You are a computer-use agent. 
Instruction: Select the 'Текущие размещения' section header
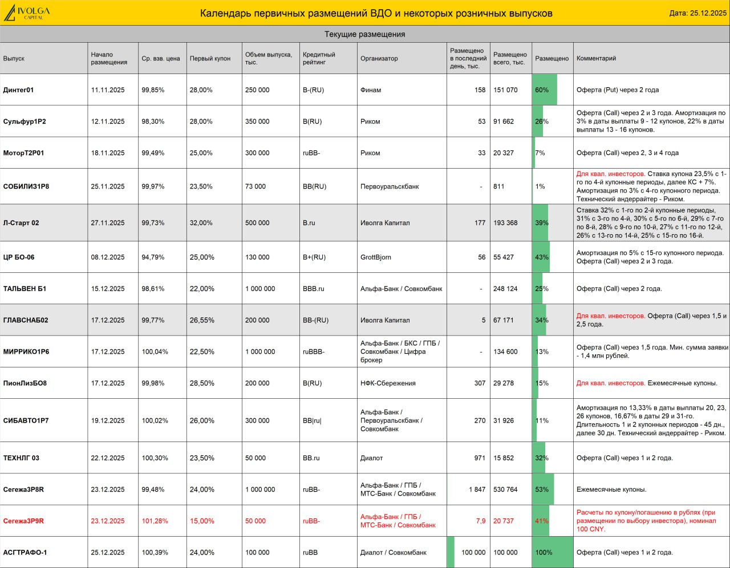(365, 34)
